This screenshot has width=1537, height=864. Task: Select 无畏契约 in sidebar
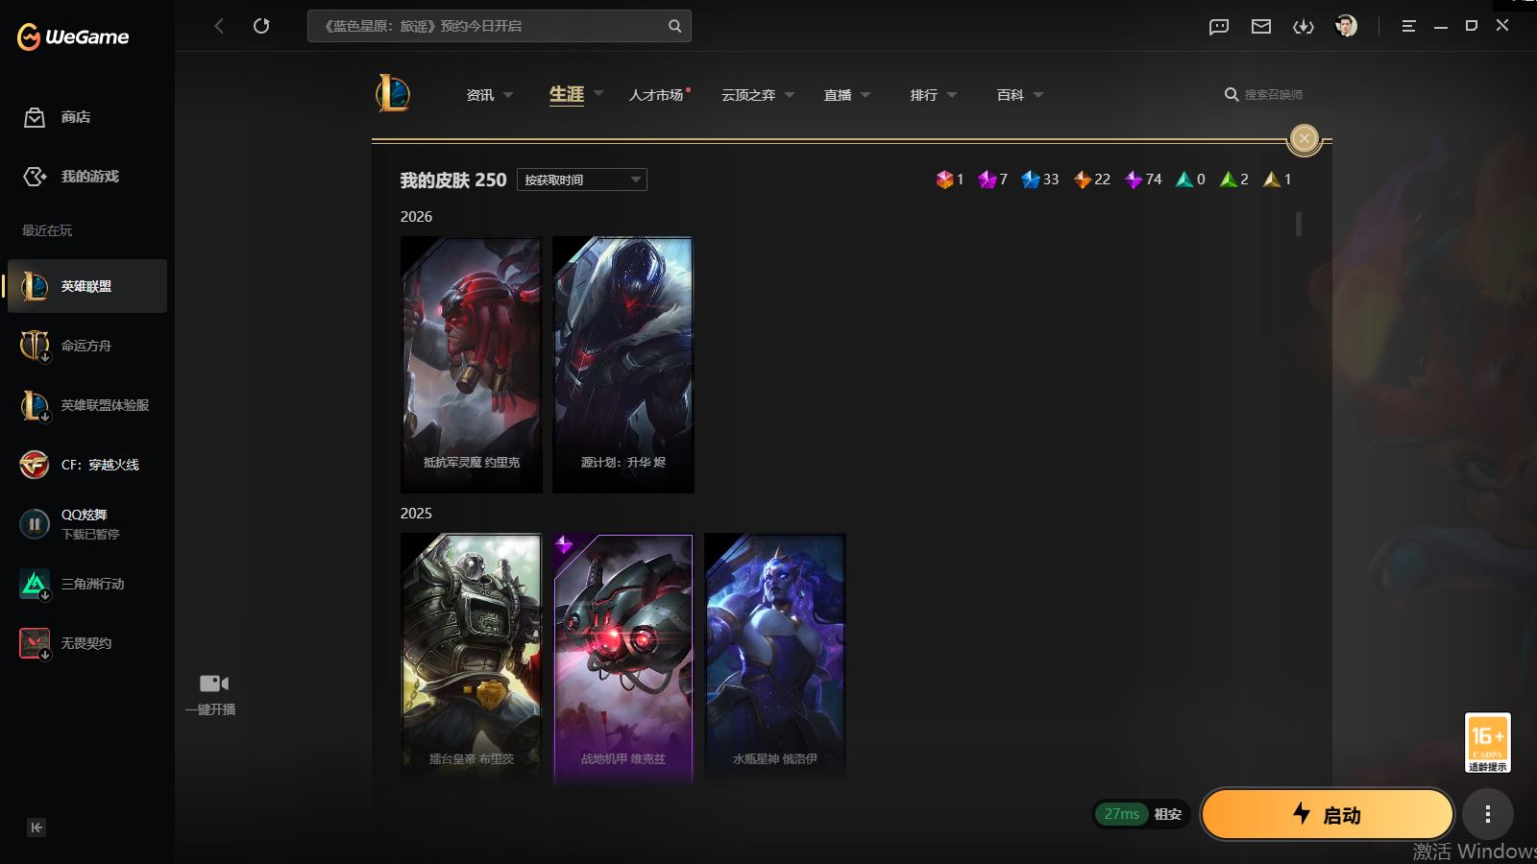87,643
